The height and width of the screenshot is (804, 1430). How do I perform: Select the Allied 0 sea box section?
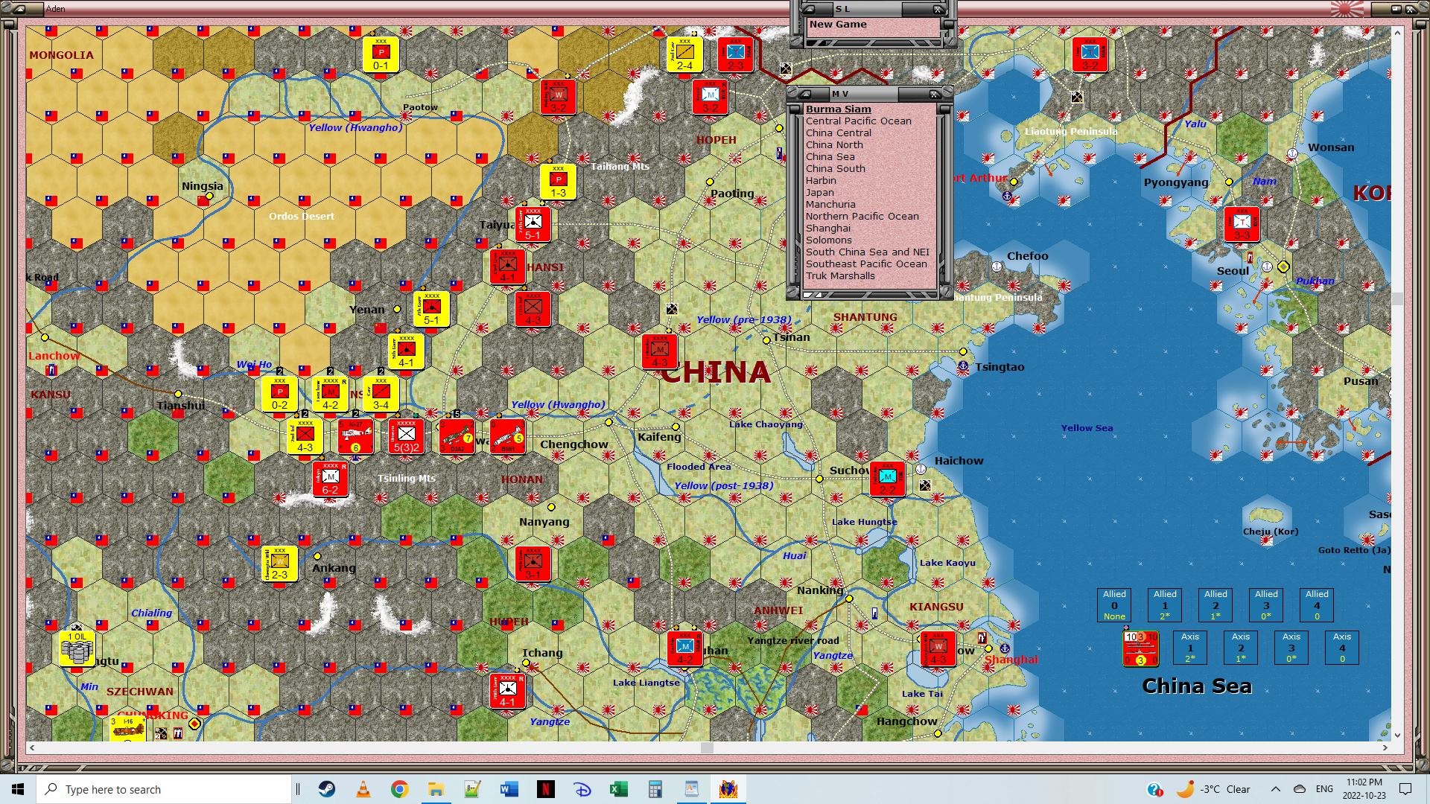coord(1114,605)
